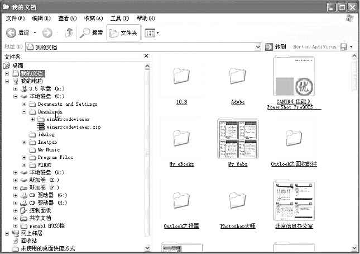Viewport: 360px width, 254px height.
Task: Close the Folders pane with the X
Action: coord(146,56)
